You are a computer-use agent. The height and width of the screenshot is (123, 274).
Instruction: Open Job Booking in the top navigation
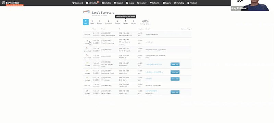[92, 3]
